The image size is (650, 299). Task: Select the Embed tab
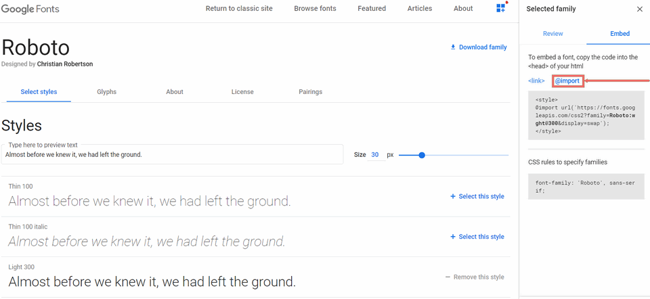point(620,34)
